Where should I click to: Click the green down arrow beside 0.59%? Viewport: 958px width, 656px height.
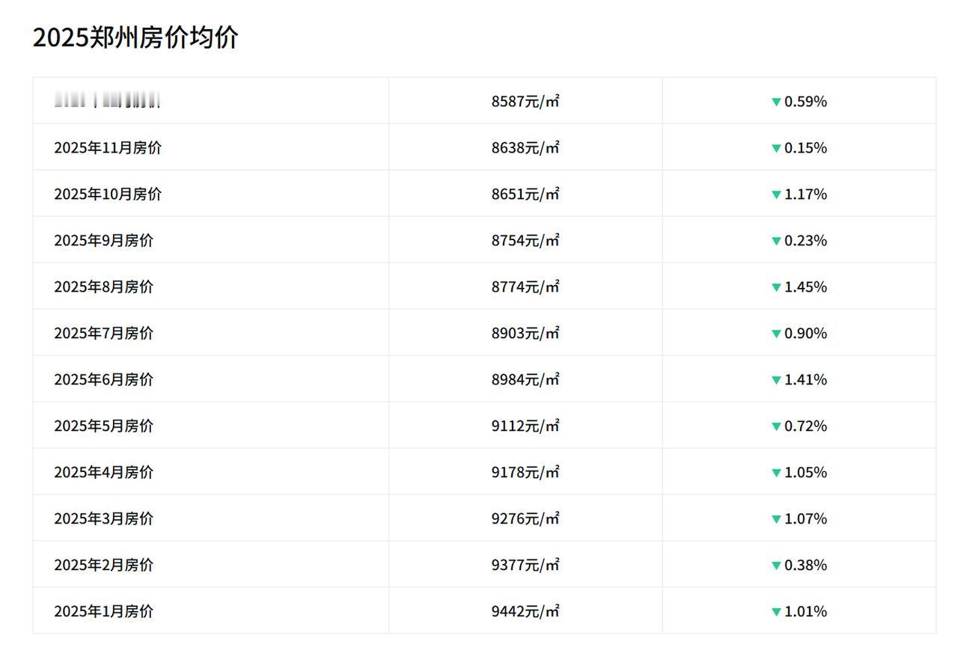coord(776,102)
